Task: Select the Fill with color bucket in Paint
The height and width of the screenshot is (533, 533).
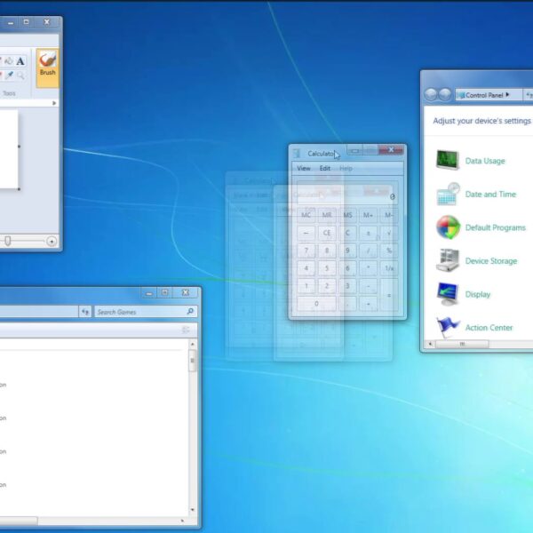Action: [x=9, y=61]
